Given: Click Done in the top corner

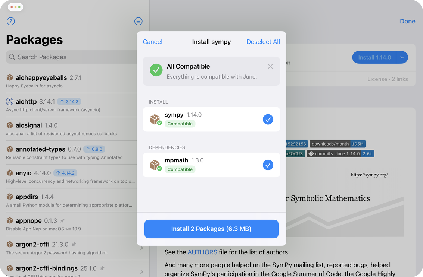Looking at the screenshot, I should (407, 21).
